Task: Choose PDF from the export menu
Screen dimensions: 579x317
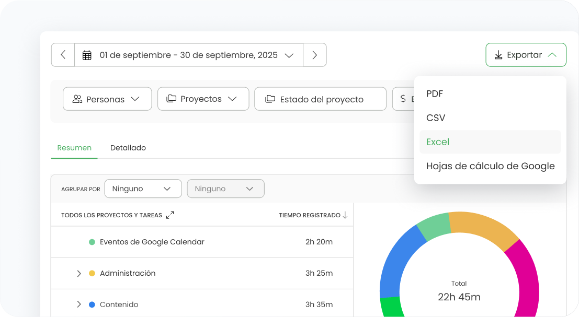Action: 491,93
